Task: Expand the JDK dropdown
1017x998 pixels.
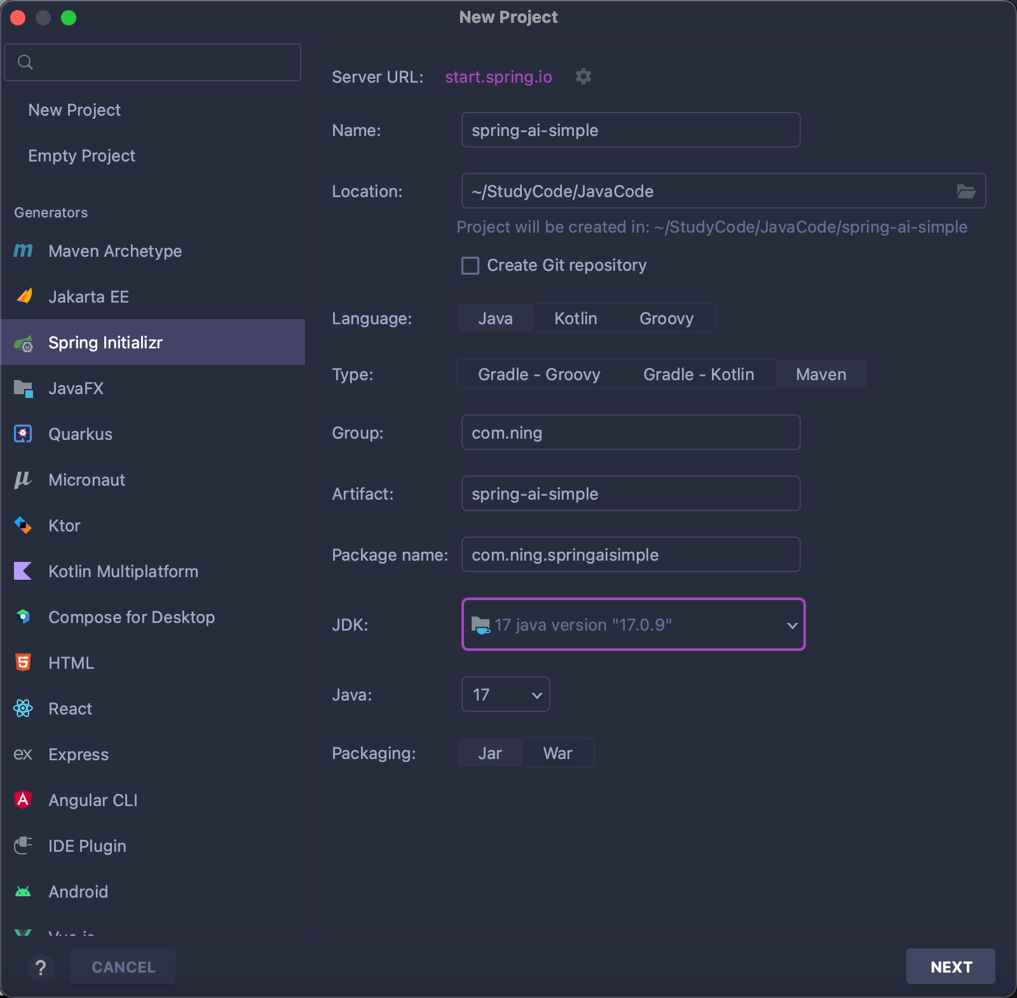Action: click(x=792, y=625)
